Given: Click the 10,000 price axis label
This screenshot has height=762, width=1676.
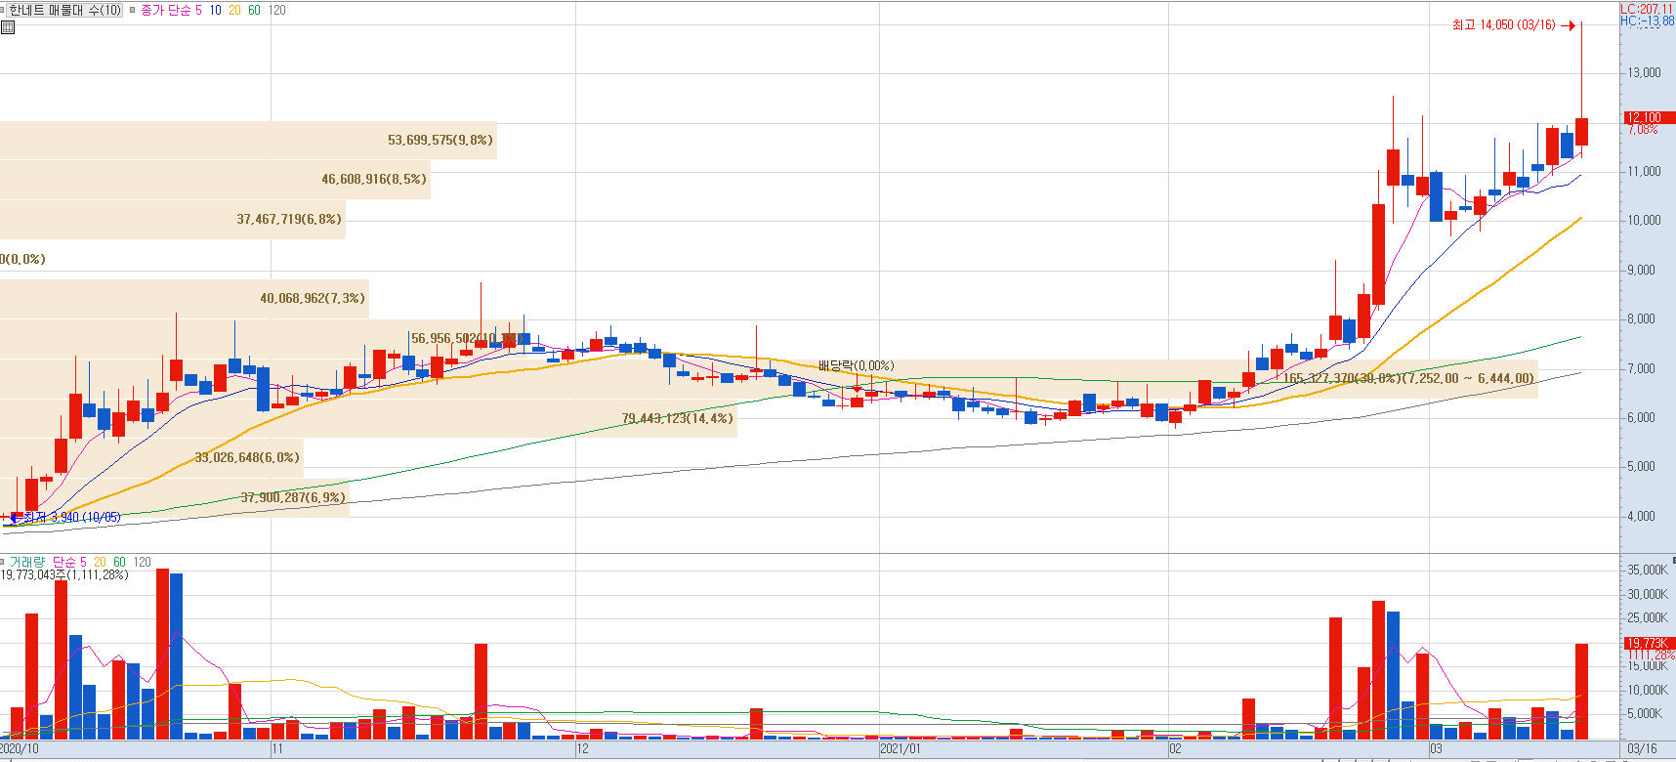Looking at the screenshot, I should click(1644, 220).
